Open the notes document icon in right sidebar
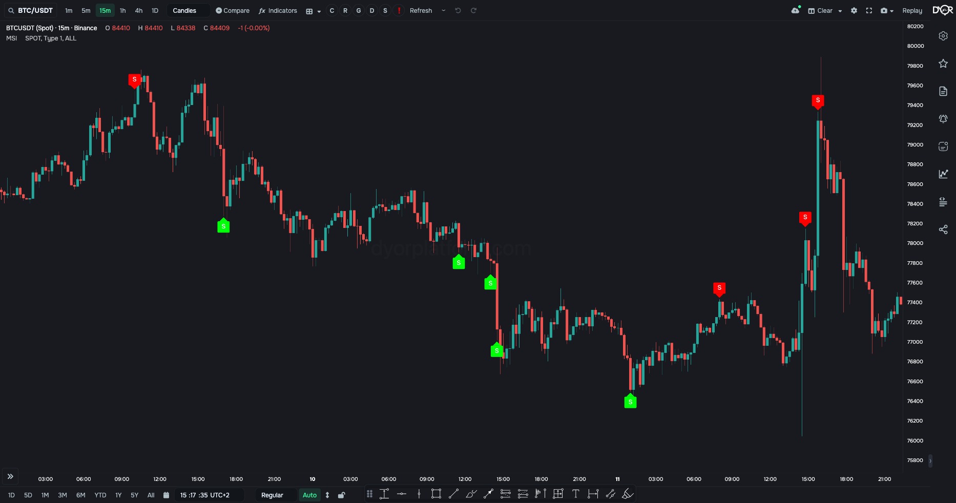This screenshot has height=503, width=956. coord(943,91)
